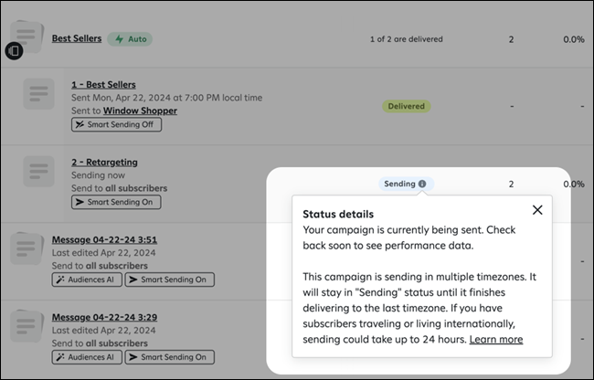
Task: Click the '1 of 2 are delivered' text
Action: [x=406, y=39]
